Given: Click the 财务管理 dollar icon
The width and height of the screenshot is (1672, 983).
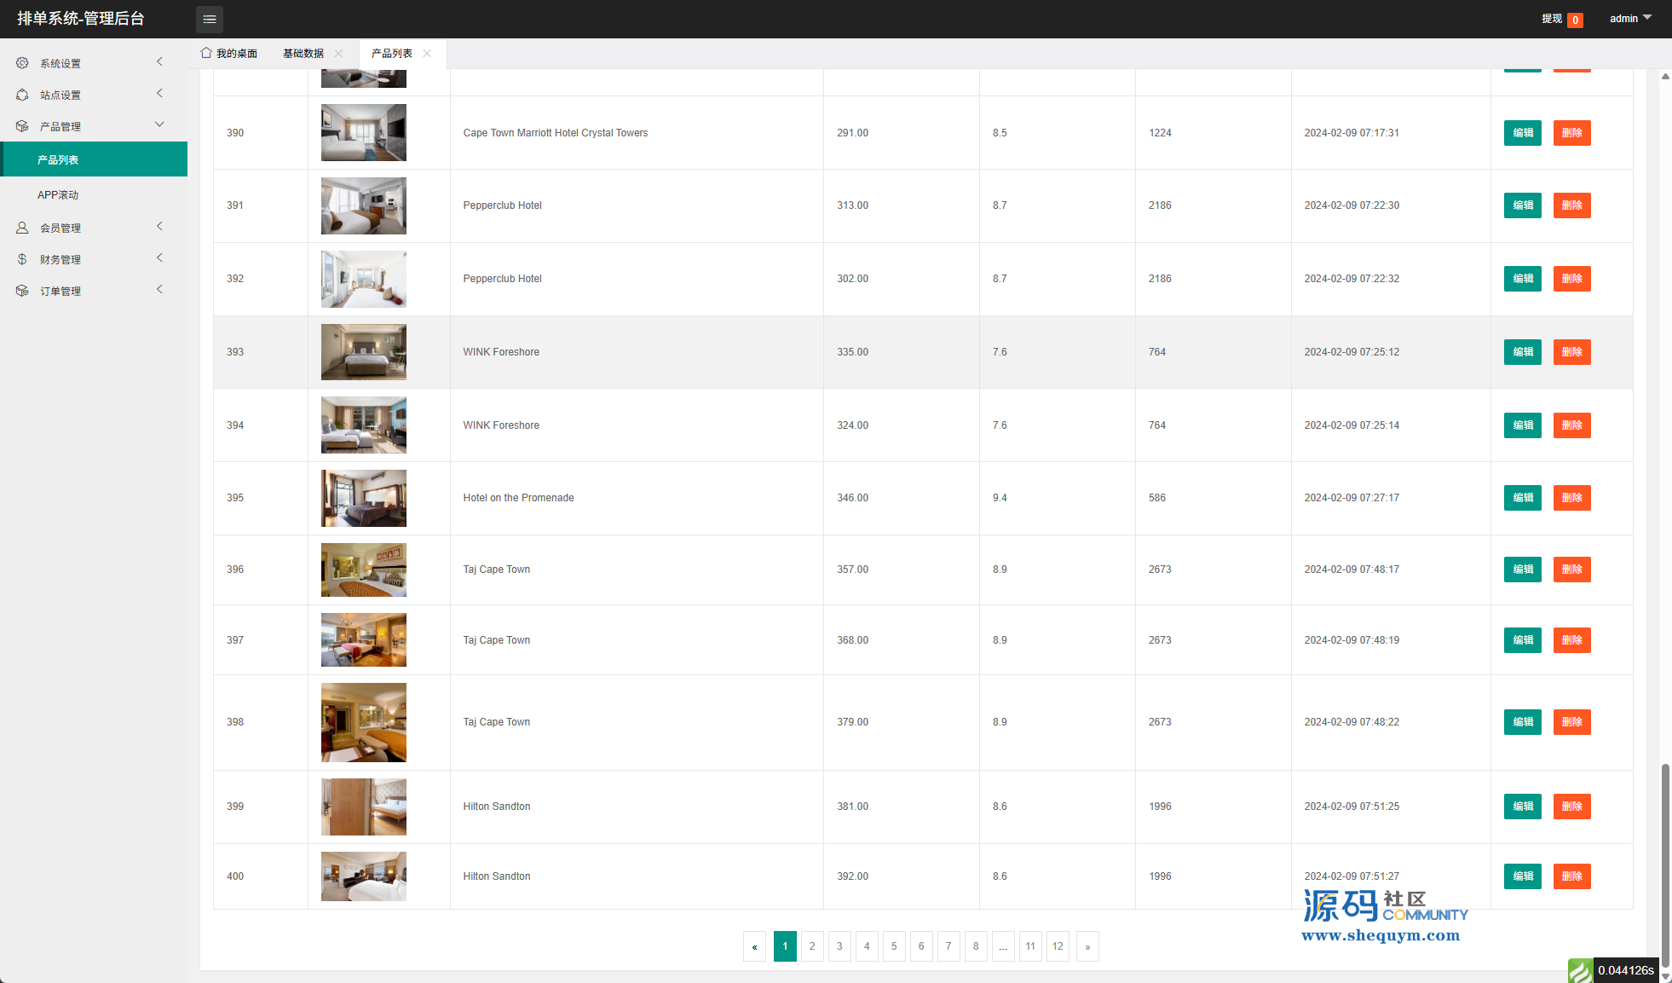Looking at the screenshot, I should (x=22, y=259).
